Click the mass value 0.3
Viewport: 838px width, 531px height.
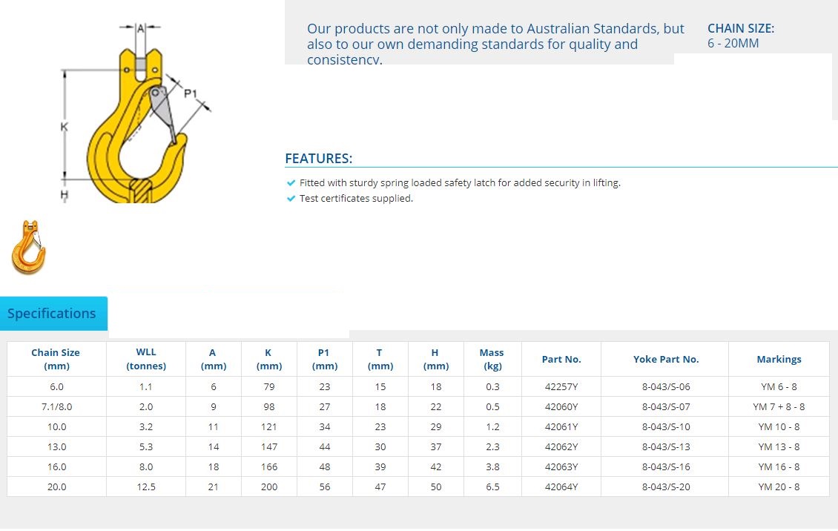click(x=492, y=387)
